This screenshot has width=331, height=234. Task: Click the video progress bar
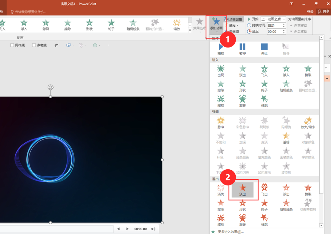pyautogui.click(x=57, y=229)
